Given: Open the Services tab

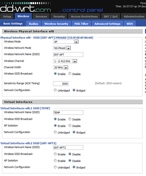Looking at the screenshot, I should (41, 16).
